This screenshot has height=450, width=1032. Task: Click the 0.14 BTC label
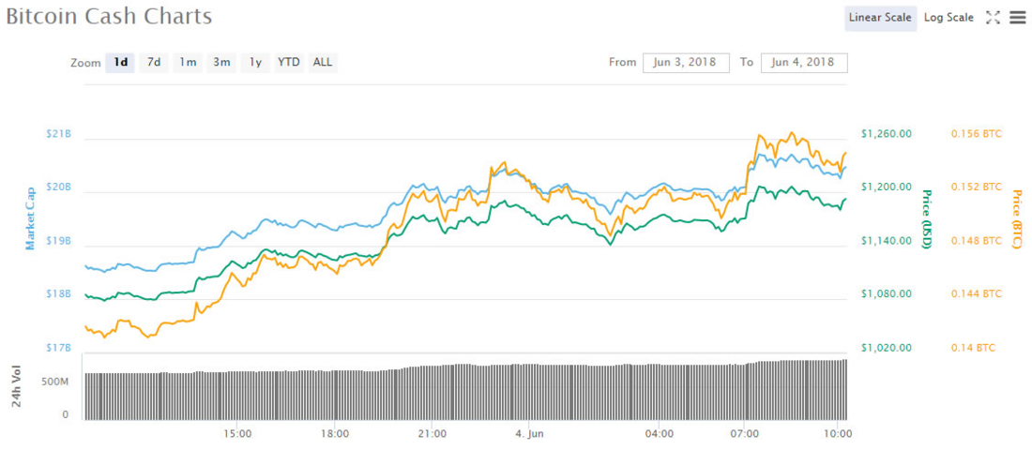pos(974,348)
